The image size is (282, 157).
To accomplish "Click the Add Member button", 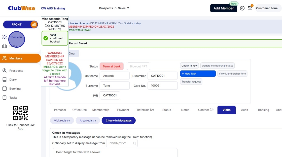I will 224,8.
